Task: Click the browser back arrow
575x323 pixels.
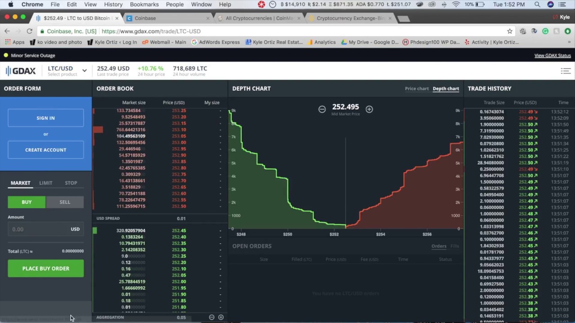Action: point(7,31)
